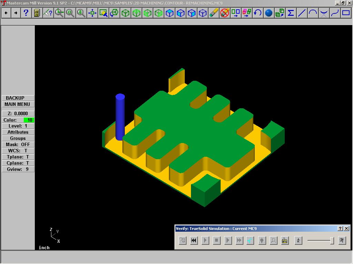Set the Z depth value field

[x=18, y=113]
